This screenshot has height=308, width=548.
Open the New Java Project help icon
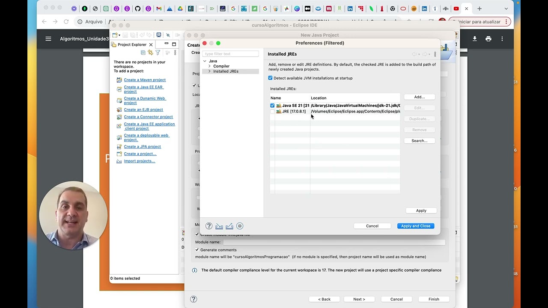(x=194, y=299)
